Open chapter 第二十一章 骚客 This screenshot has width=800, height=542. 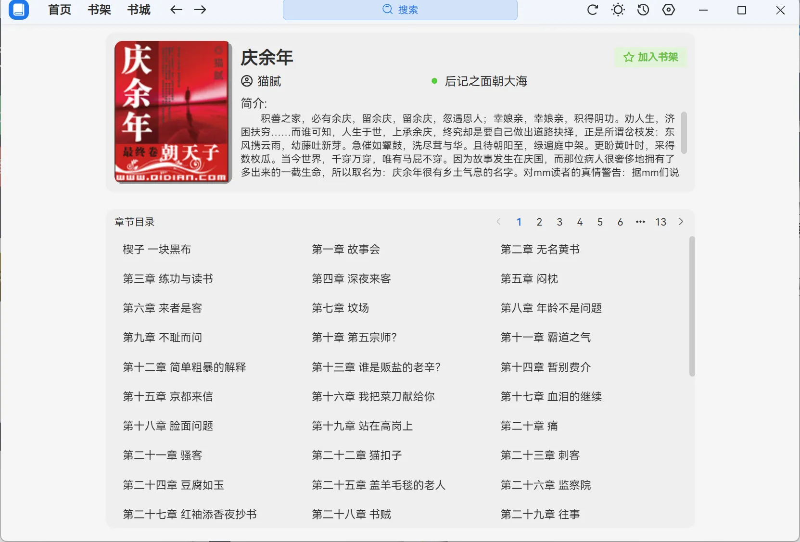tap(163, 455)
